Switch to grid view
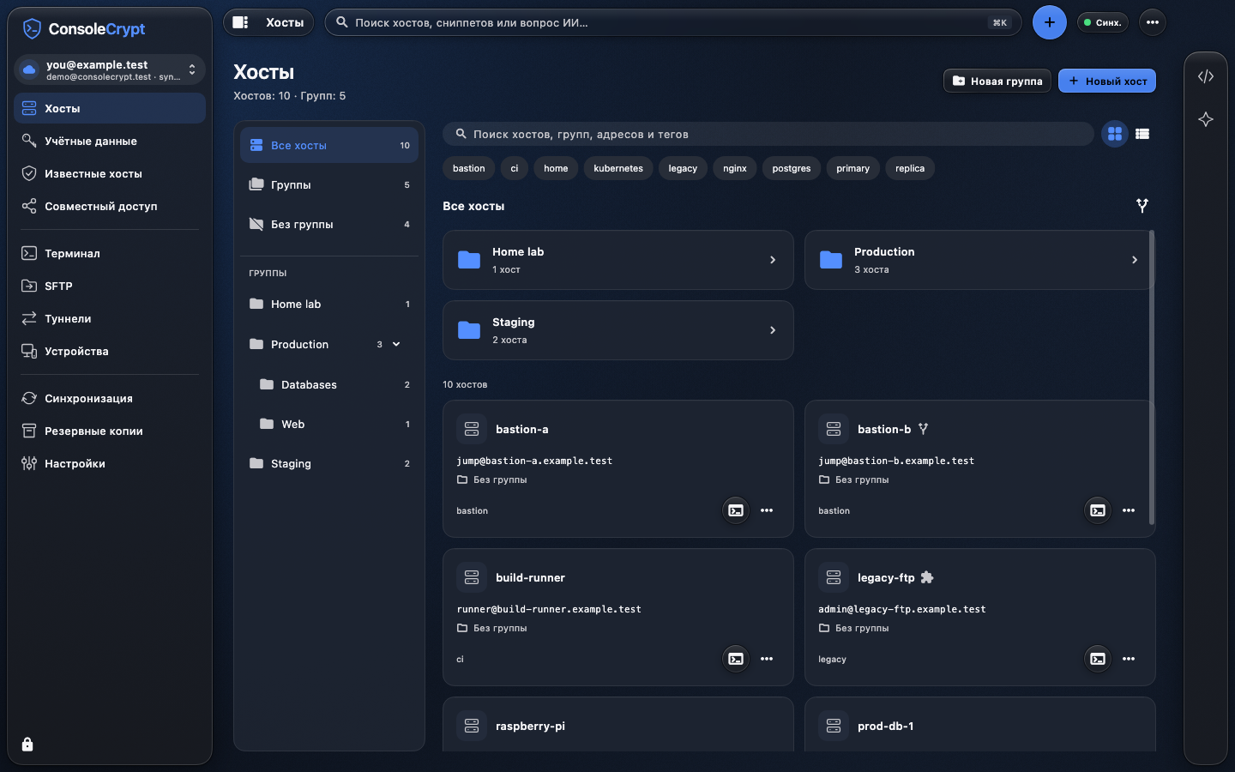 coord(1115,134)
